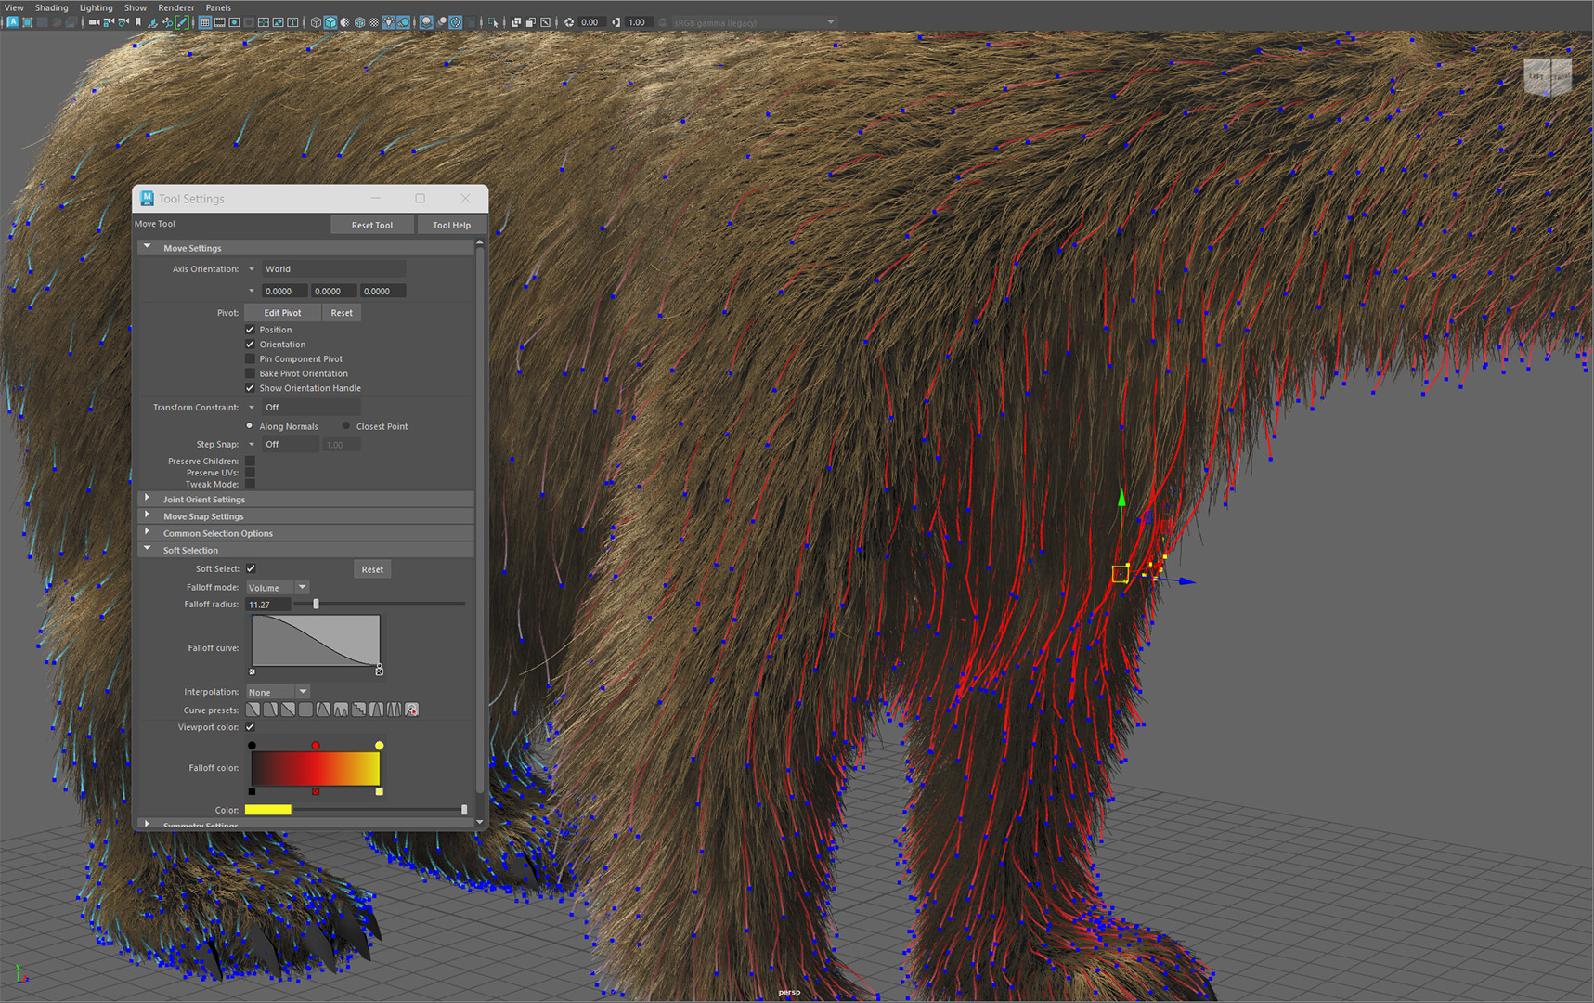Select the Closest Point radio button
Image resolution: width=1594 pixels, height=1003 pixels.
click(346, 426)
